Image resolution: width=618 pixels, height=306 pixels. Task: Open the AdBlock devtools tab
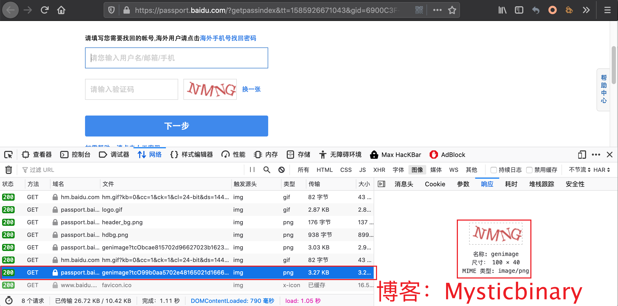point(447,155)
